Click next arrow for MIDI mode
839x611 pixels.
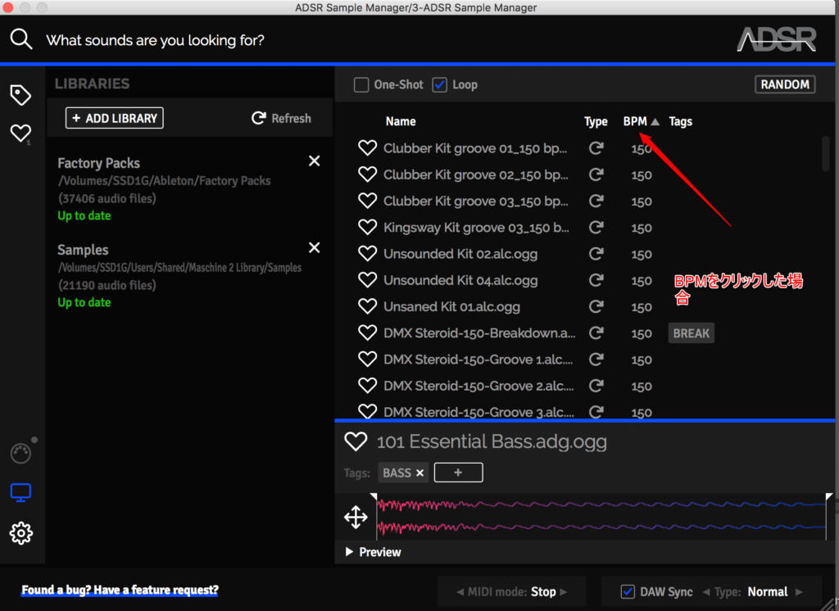point(563,591)
